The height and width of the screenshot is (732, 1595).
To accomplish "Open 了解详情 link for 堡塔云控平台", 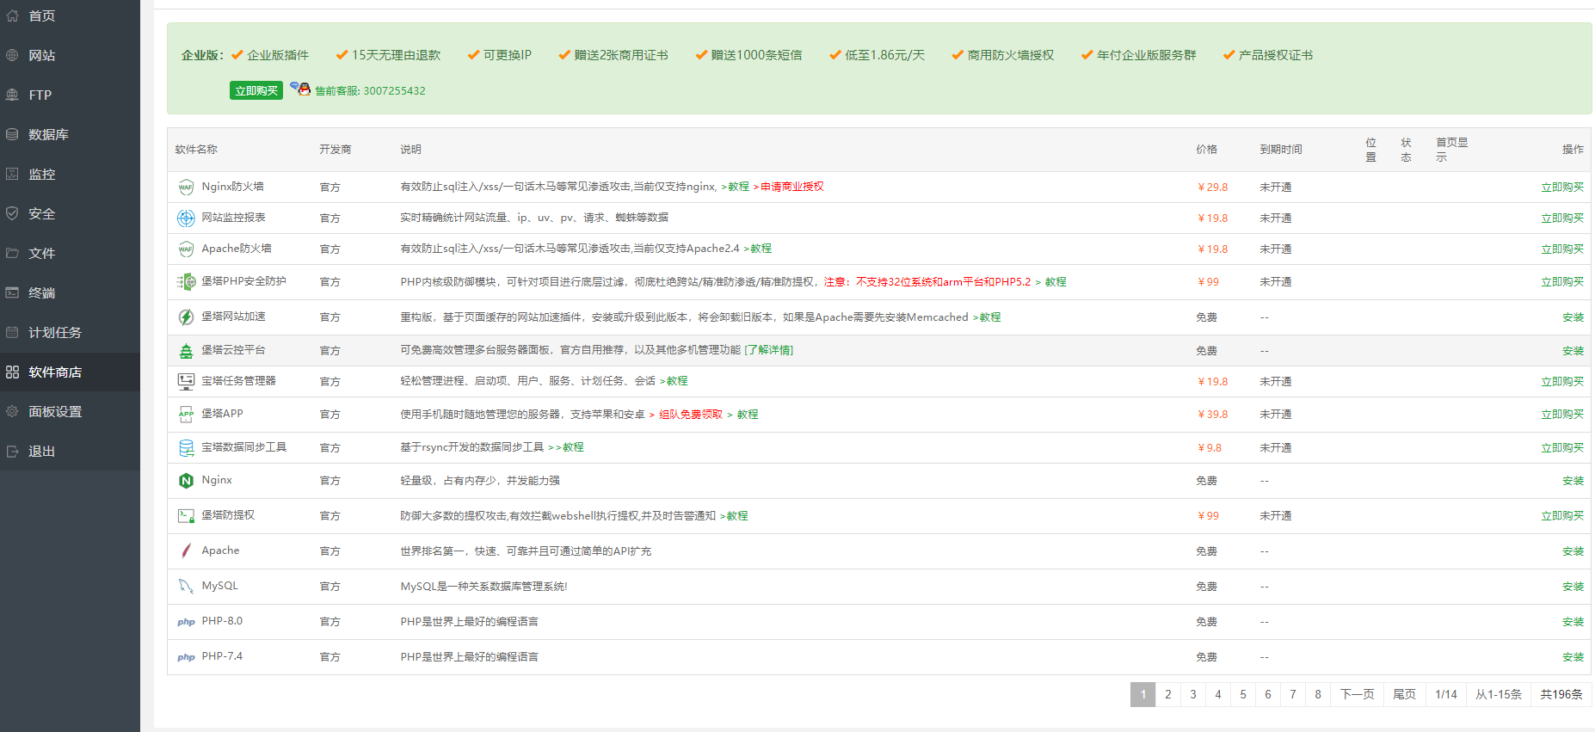I will point(769,350).
